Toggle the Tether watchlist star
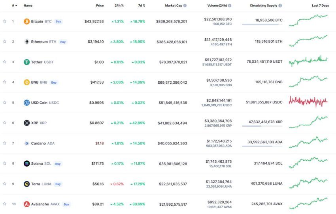 click(5, 62)
